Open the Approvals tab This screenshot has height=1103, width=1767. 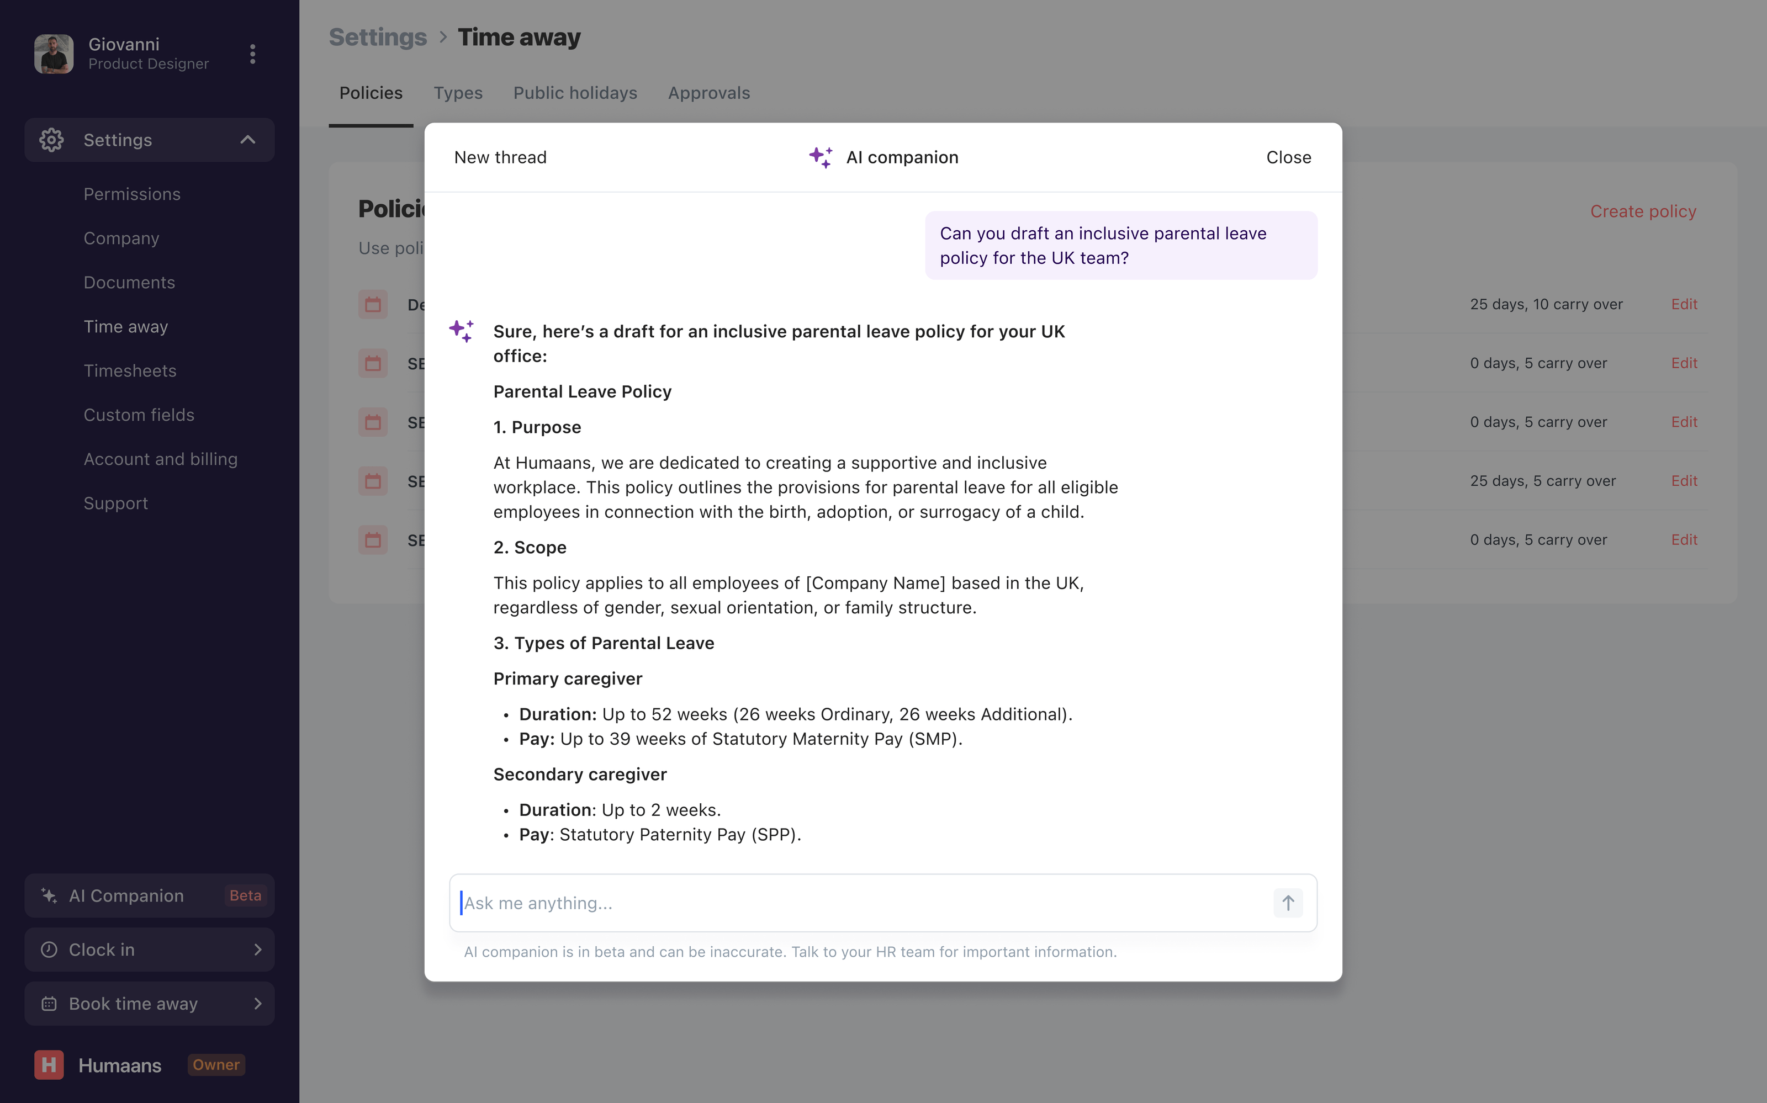click(x=708, y=93)
